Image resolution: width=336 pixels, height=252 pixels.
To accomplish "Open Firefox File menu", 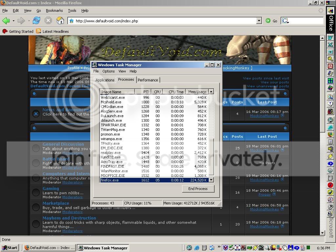I will click(5, 10).
